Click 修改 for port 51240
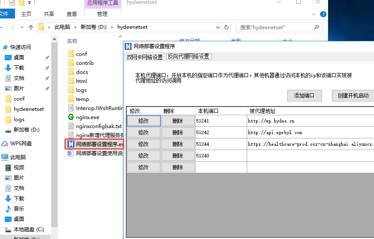The height and width of the screenshot is (239, 374). (x=144, y=156)
